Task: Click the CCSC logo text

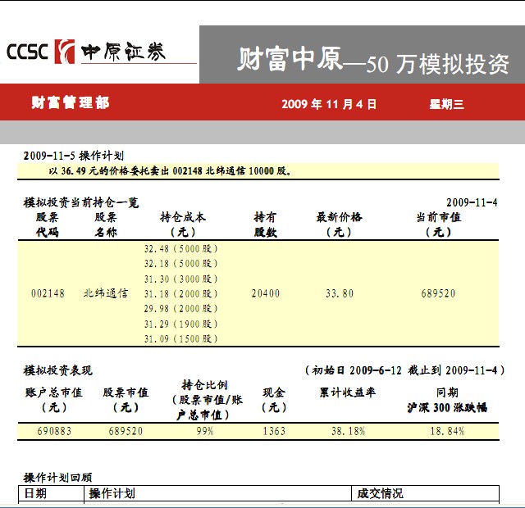Action: pyautogui.click(x=28, y=52)
